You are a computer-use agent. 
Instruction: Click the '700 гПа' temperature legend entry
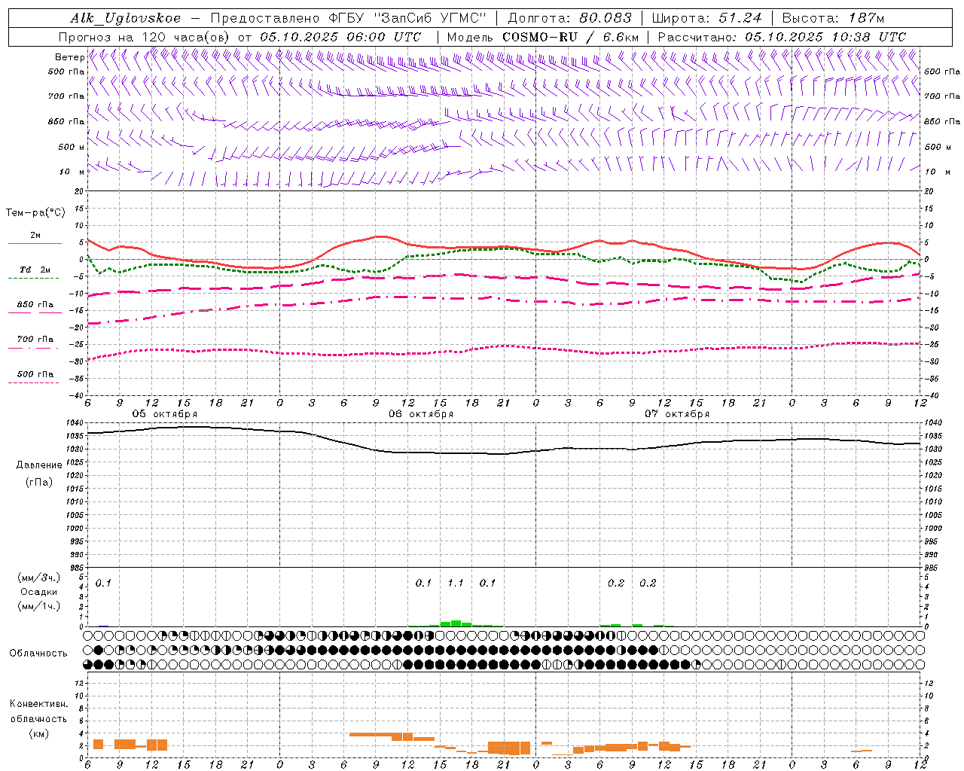click(x=35, y=340)
